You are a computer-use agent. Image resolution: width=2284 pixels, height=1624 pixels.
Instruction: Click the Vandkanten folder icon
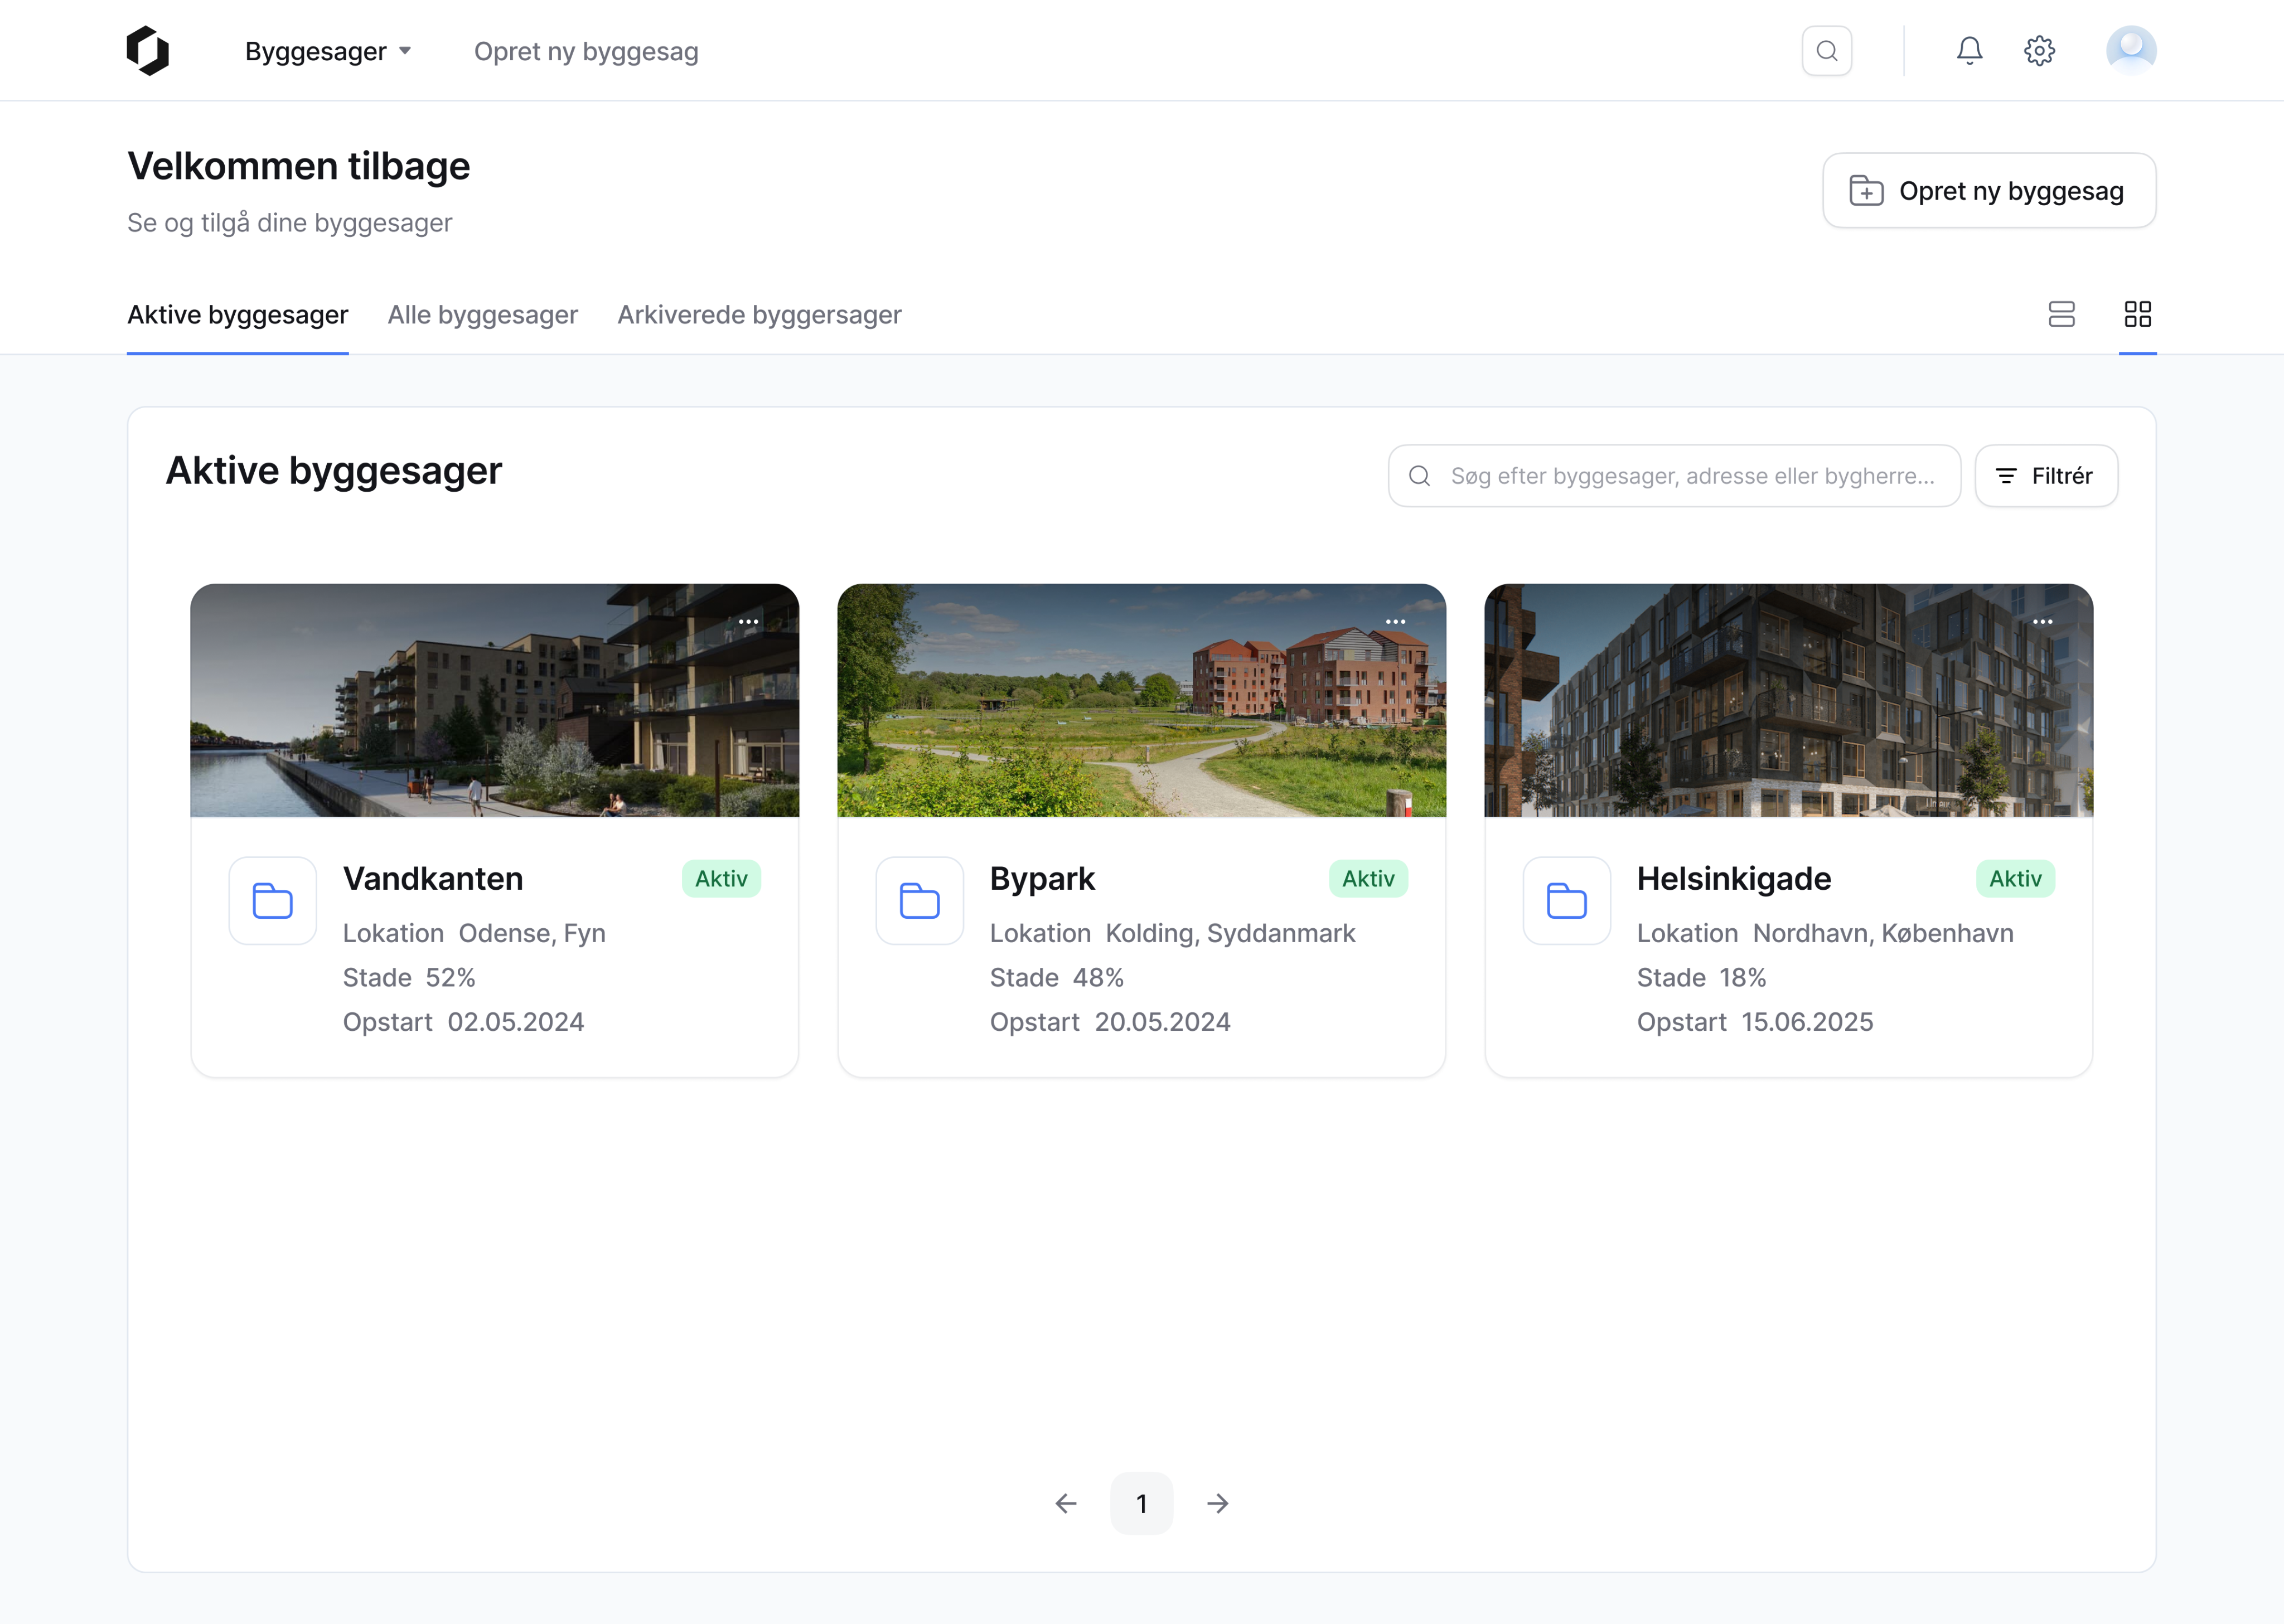coord(272,900)
